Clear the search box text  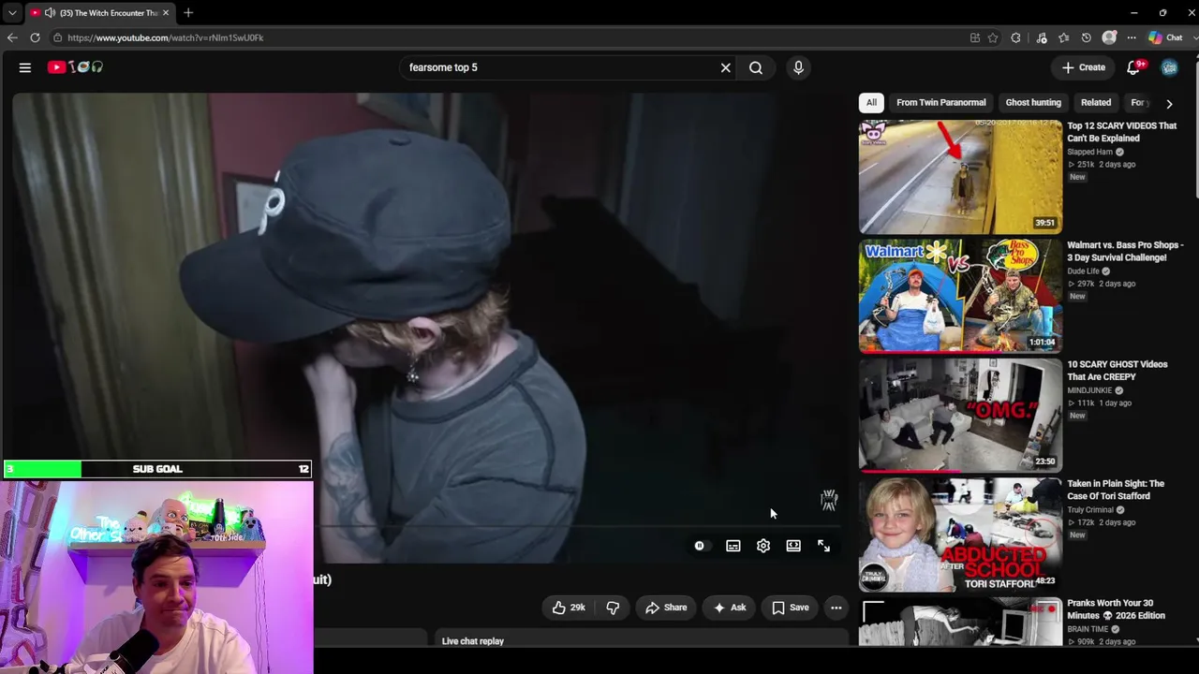[x=725, y=67]
